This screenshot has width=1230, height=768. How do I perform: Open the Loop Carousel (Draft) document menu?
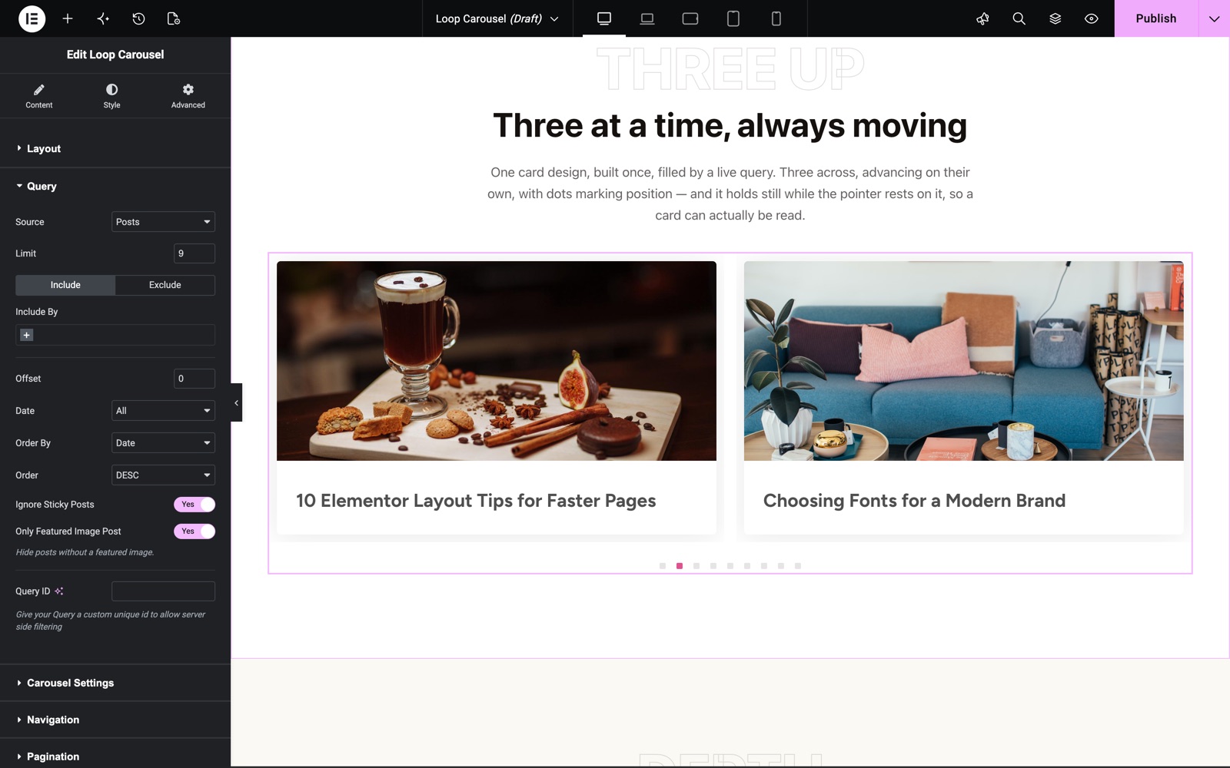pyautogui.click(x=497, y=18)
